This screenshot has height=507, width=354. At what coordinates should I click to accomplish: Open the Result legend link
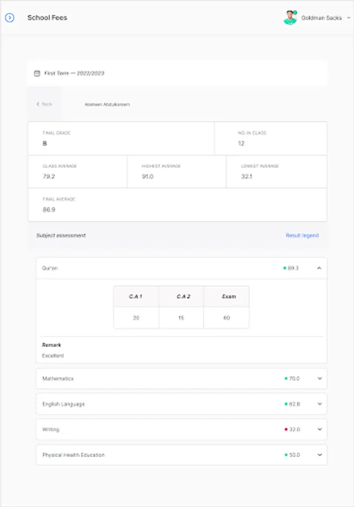[x=302, y=235]
